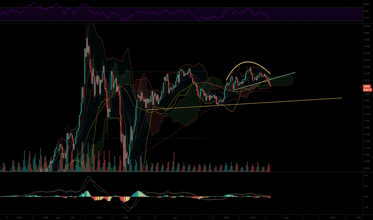This screenshot has height=220, width=373.
Task: Click the "40.00" RSI scale label
Action: tap(367, 18)
